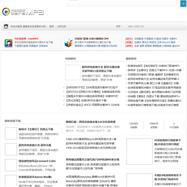Viewport: 187px width, 187px height.
Task: Open 赵传所有歌曲大全 title in 最新资源下载
Action: pos(35,145)
